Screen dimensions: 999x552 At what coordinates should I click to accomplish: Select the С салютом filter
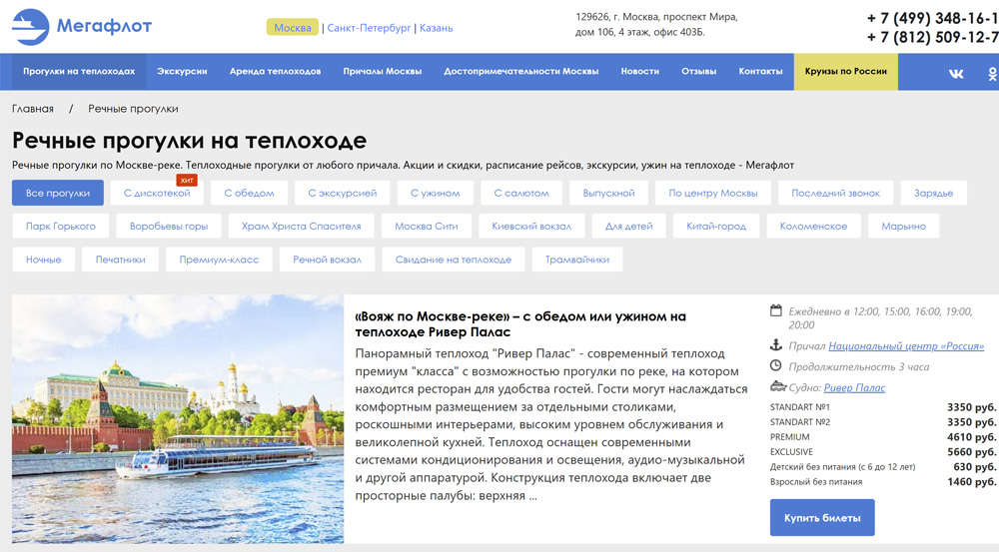(521, 193)
